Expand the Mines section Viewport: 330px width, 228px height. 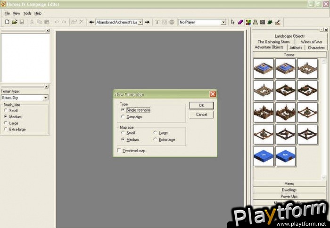coord(289,184)
